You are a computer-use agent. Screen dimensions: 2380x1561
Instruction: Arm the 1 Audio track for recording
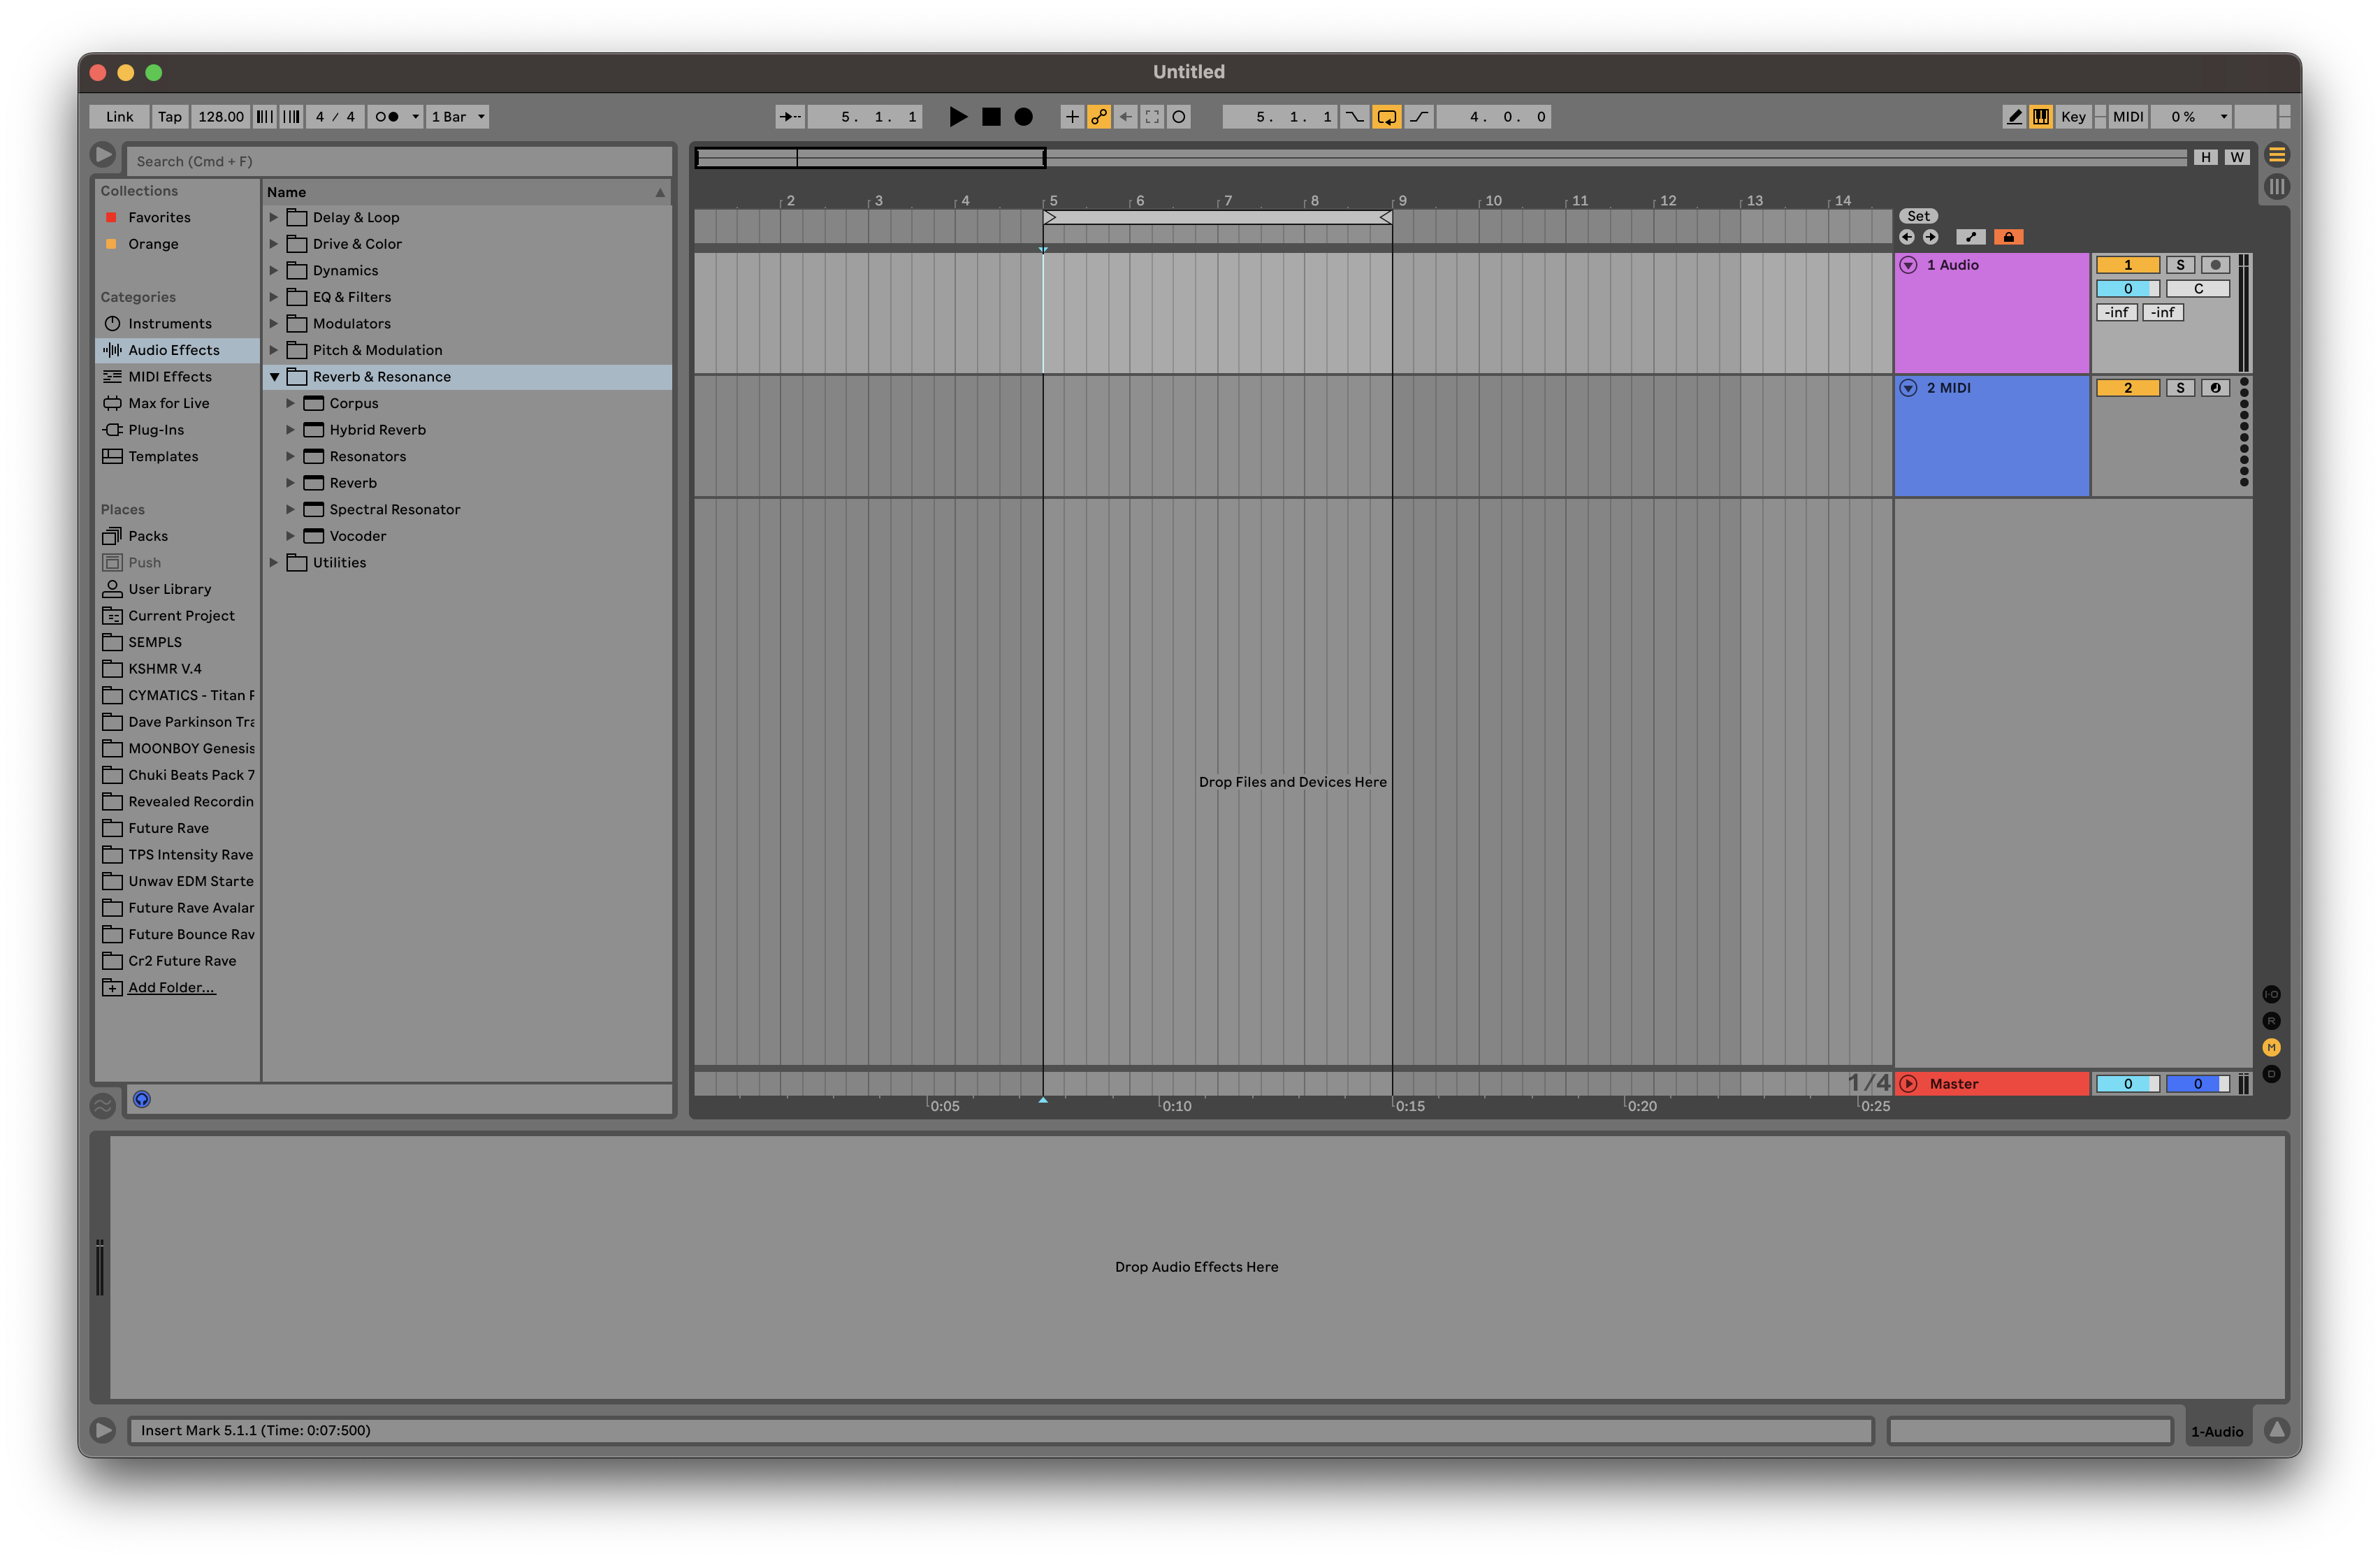tap(2215, 265)
